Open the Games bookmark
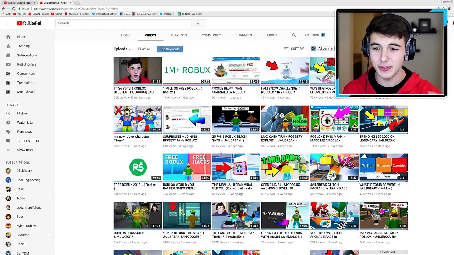 (57, 14)
